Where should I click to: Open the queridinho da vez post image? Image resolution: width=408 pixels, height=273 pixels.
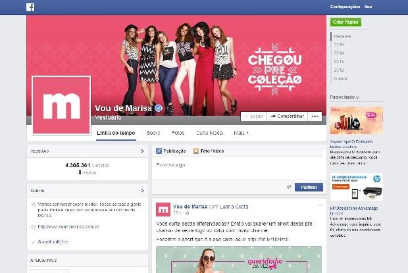click(x=239, y=259)
